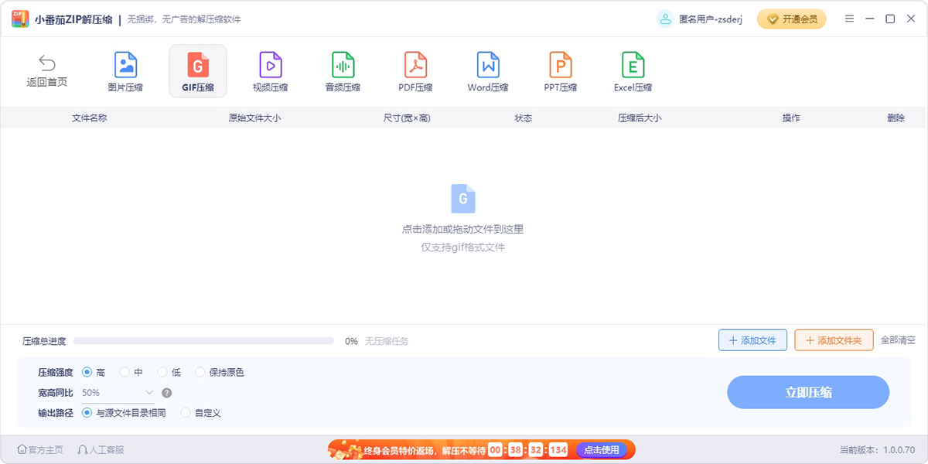Click 当前版本: 1.0.0.70 text

click(878, 449)
